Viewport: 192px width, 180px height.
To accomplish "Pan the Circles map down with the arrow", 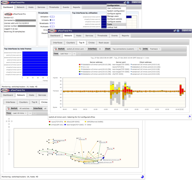I will point(9,124).
